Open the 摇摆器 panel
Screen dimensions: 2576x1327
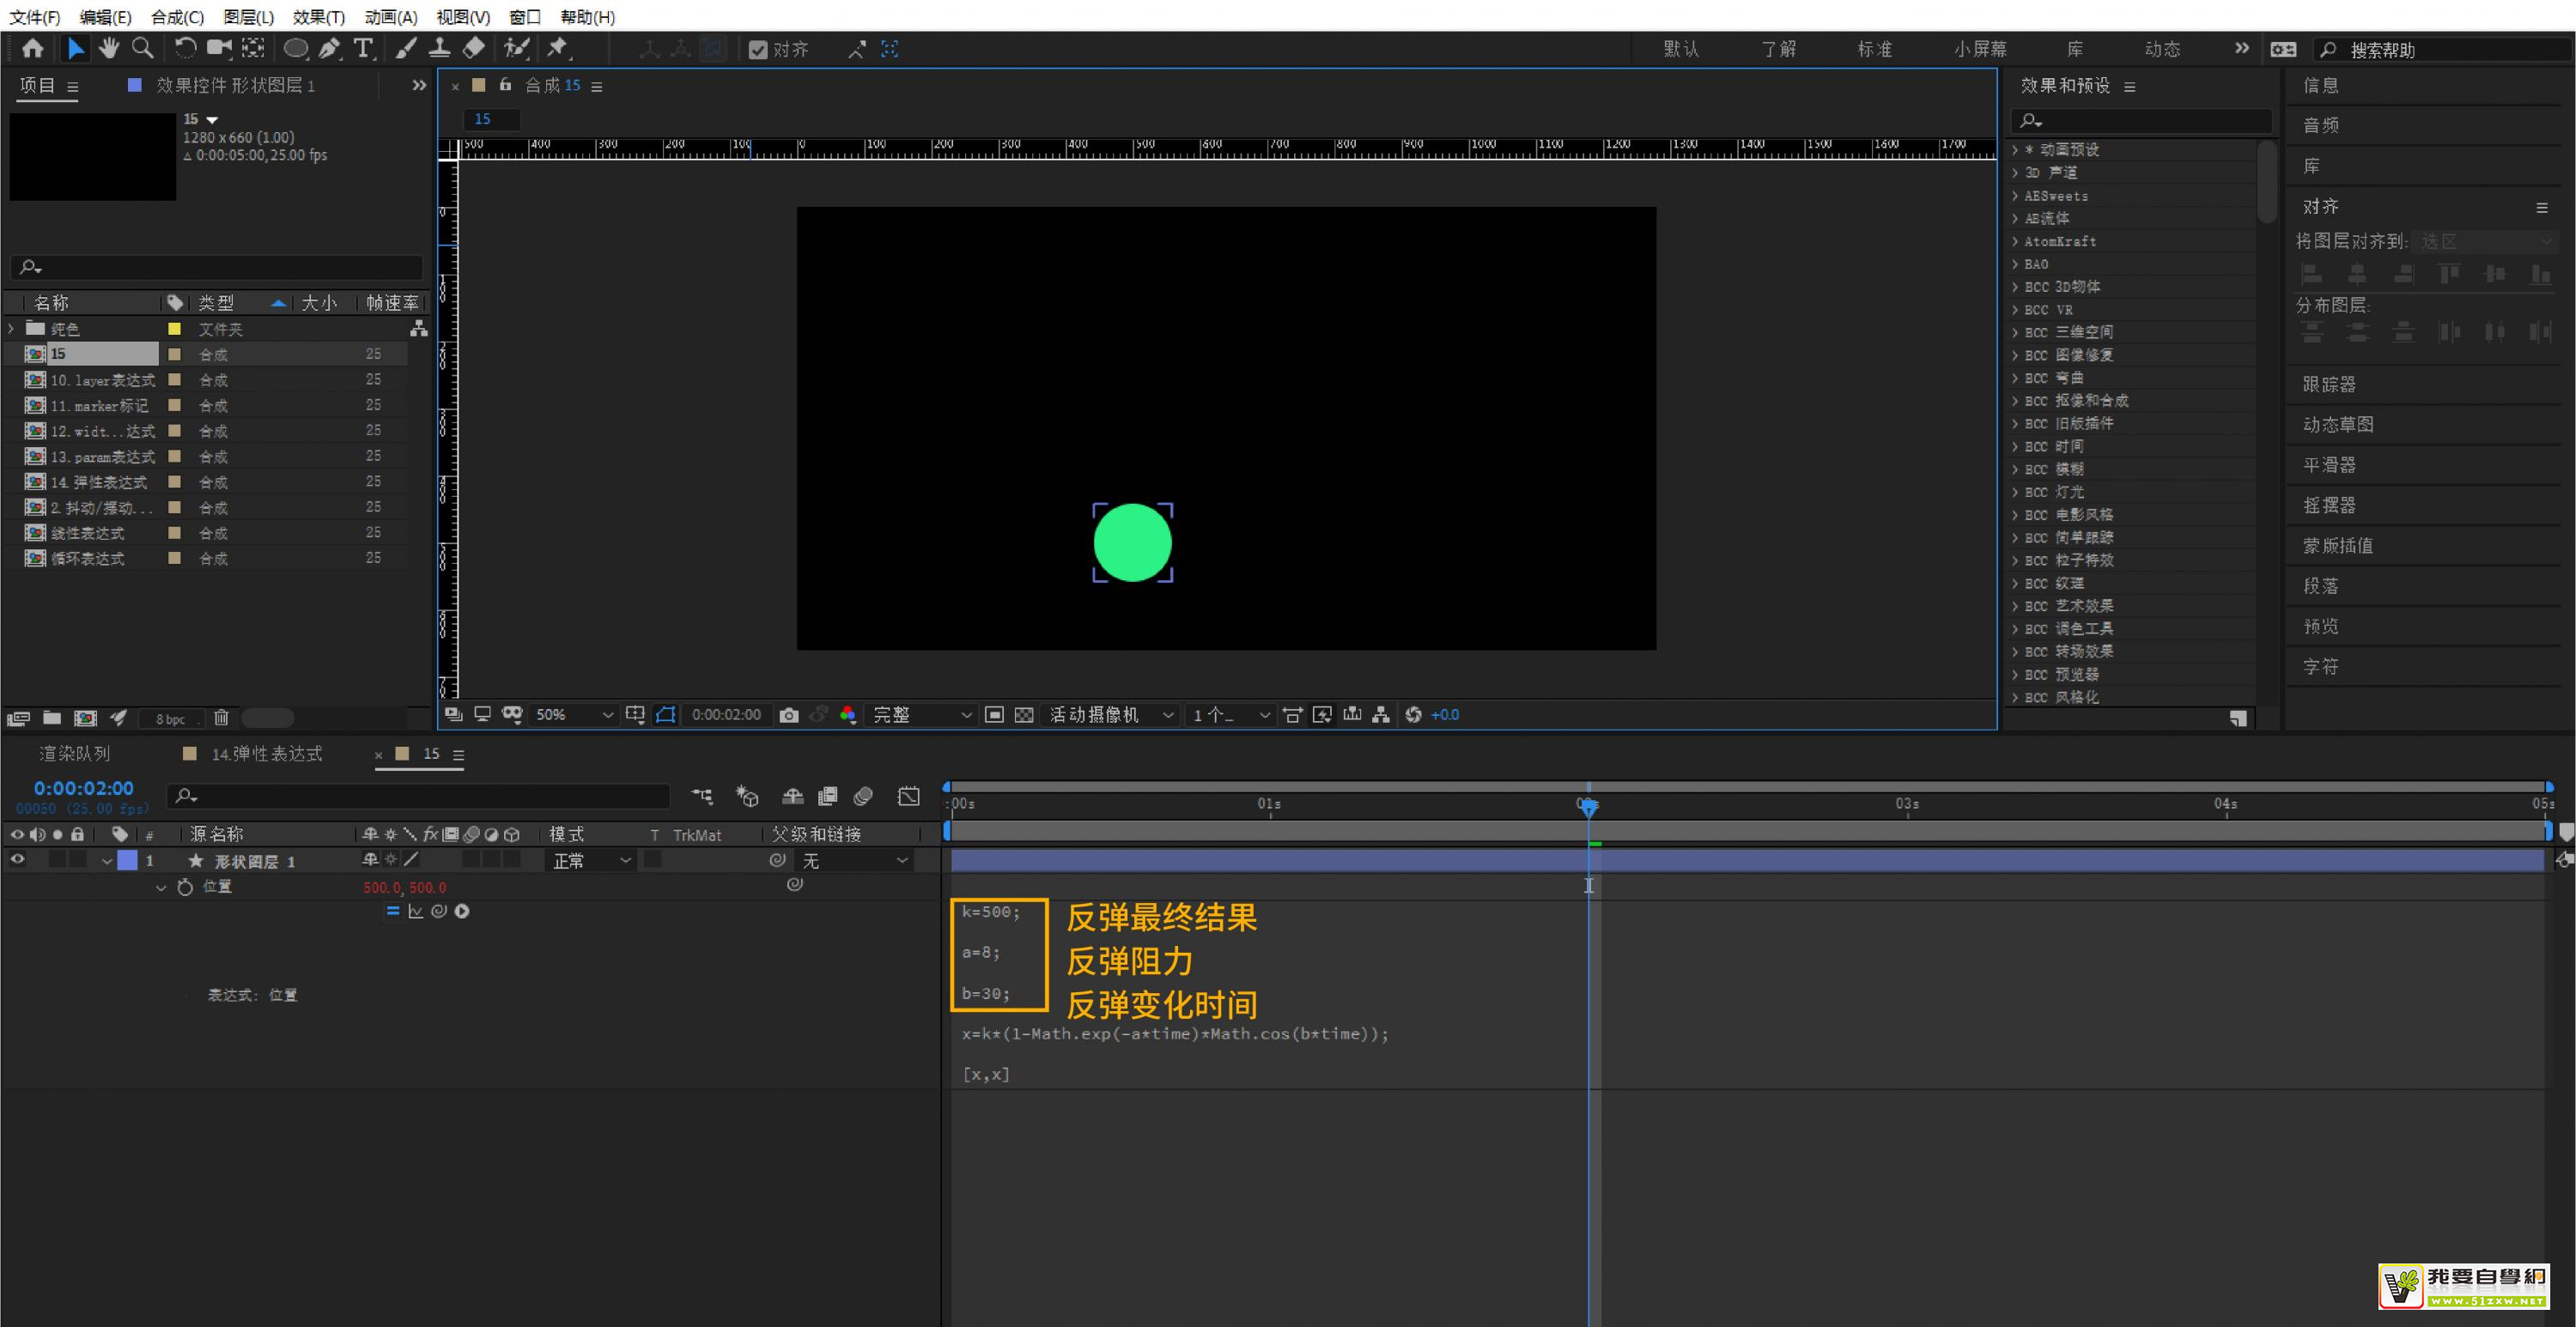[x=2329, y=505]
